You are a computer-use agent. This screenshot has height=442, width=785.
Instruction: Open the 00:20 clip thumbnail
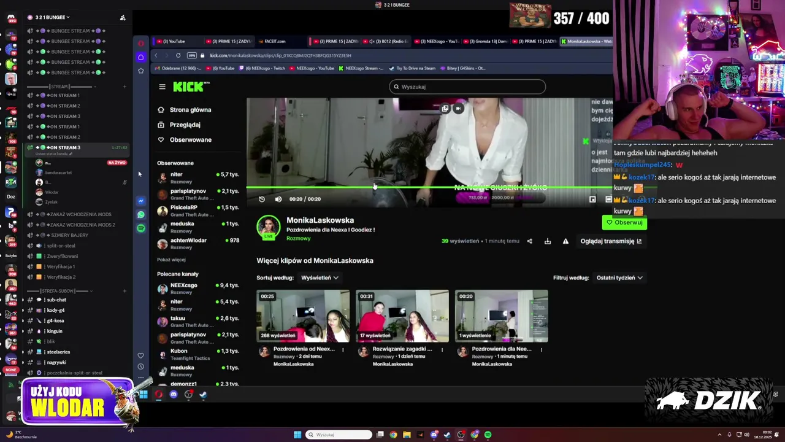click(502, 316)
